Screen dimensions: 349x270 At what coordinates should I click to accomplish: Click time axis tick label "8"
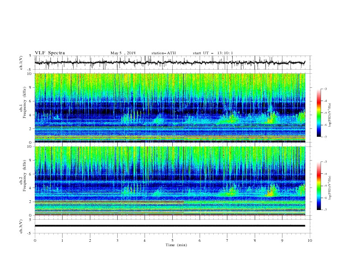pyautogui.click(x=255, y=240)
